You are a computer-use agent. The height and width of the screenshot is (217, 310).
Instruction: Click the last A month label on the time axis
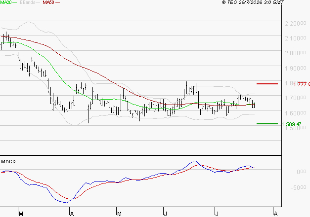coord(275,214)
